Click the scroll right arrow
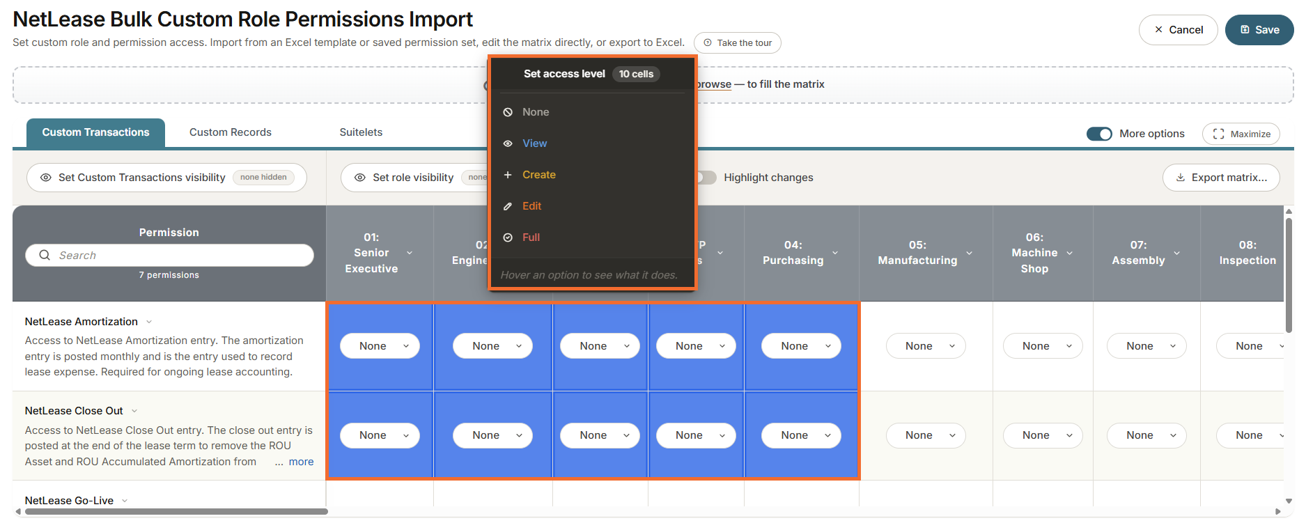This screenshot has width=1306, height=530. click(1277, 511)
